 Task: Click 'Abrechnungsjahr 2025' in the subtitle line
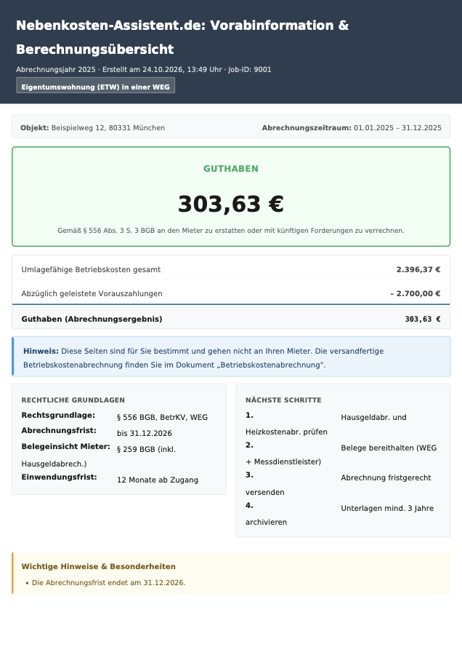[56, 69]
